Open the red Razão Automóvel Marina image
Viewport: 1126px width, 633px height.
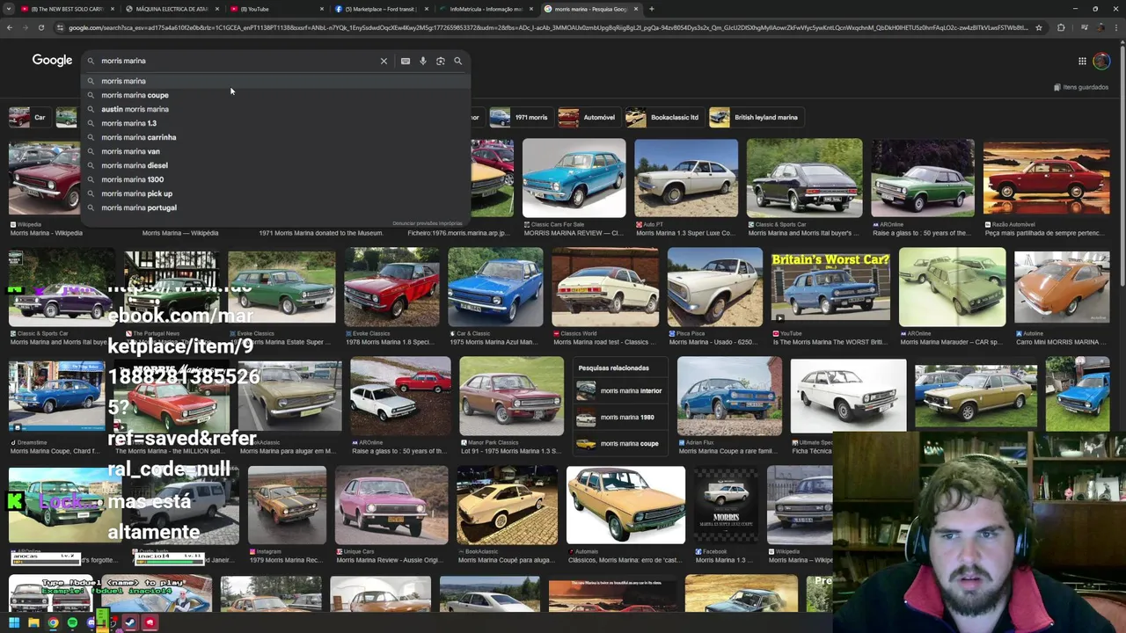[x=1046, y=178]
